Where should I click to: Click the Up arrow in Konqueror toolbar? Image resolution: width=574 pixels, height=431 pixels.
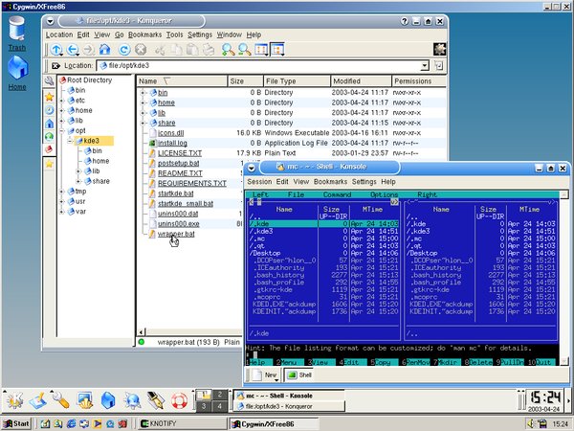(56, 49)
